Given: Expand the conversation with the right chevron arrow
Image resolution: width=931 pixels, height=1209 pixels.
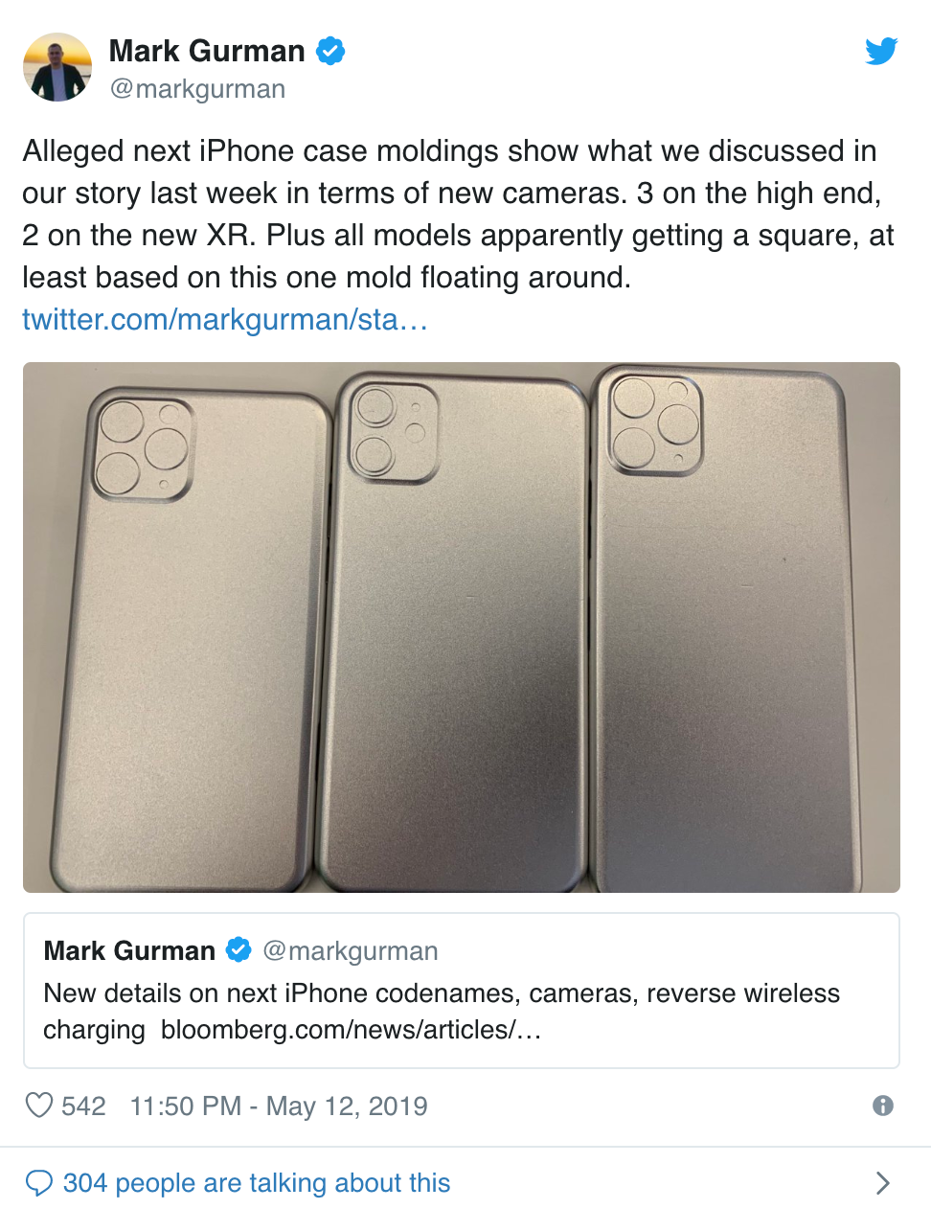Looking at the screenshot, I should (883, 1183).
